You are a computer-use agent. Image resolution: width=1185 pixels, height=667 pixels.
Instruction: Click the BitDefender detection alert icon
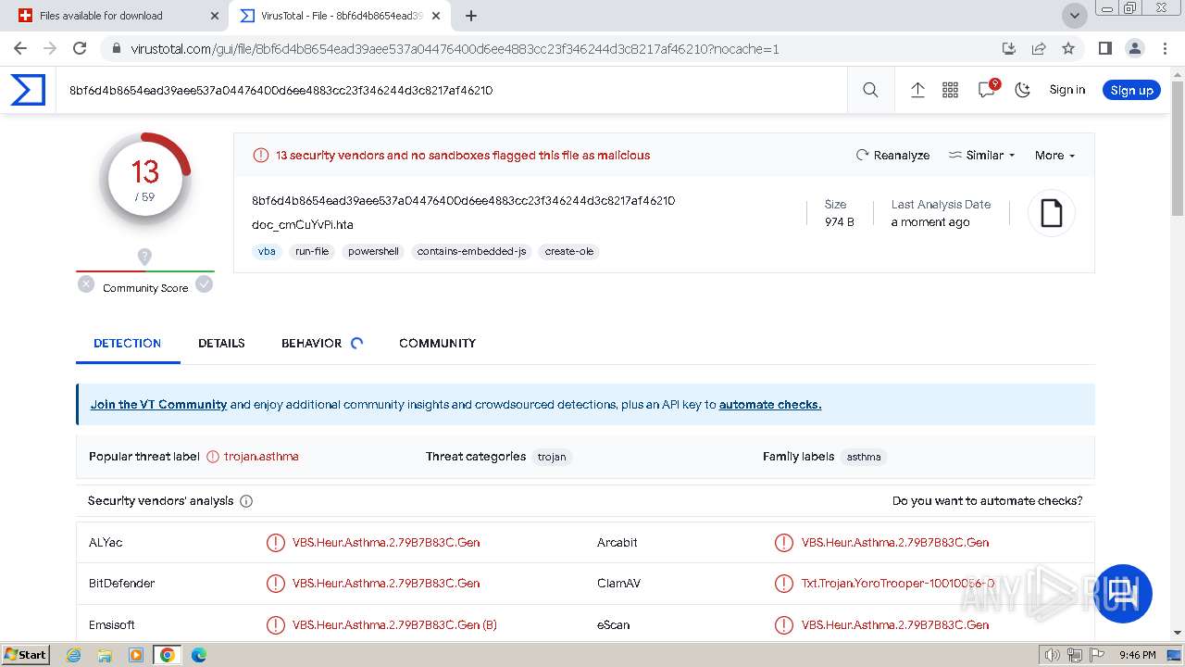click(x=276, y=584)
